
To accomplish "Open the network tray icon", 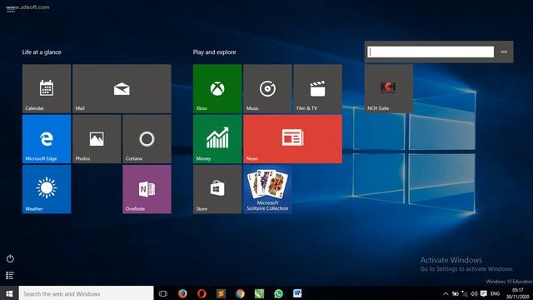I will (x=465, y=293).
